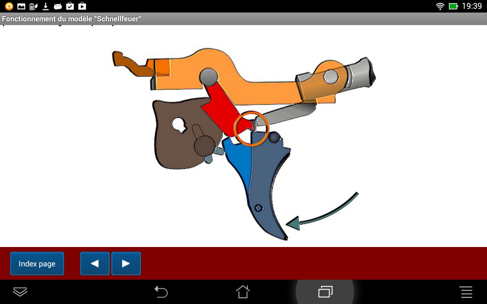Open the Recent Apps switcher
Screen dimensions: 487x304
[325, 292]
